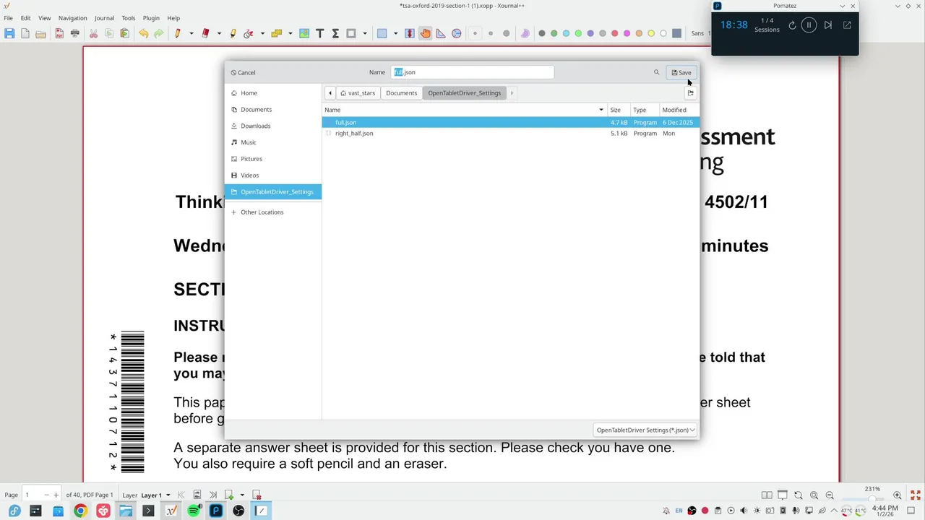Create a new folder in the save dialog
This screenshot has width=925, height=520.
[690, 93]
